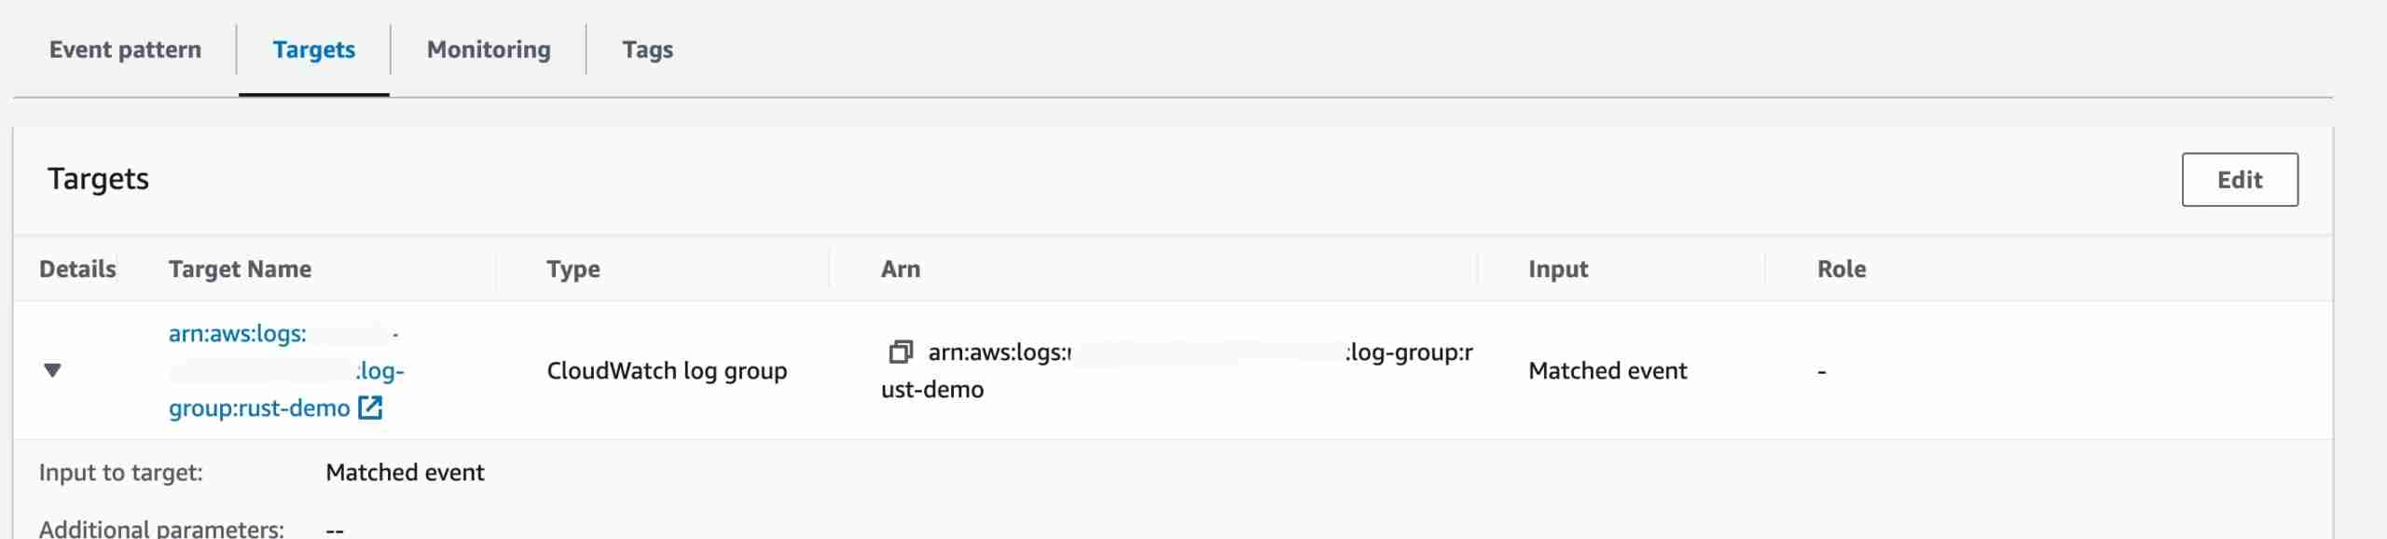Copy the log group ARN with the copy icon
Screen dimensions: 2387x539
pos(900,352)
